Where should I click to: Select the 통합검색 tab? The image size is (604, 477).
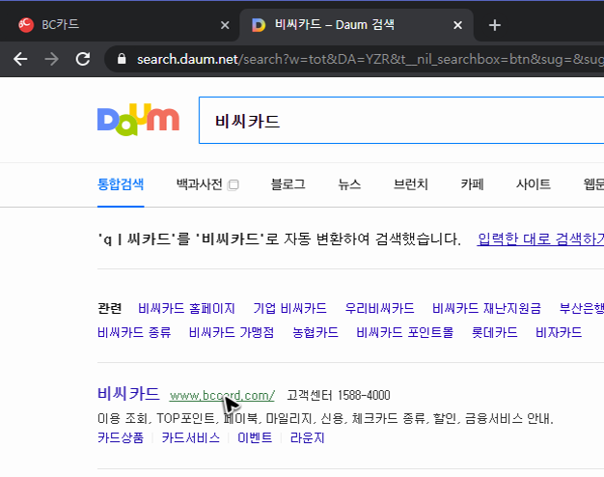121,184
